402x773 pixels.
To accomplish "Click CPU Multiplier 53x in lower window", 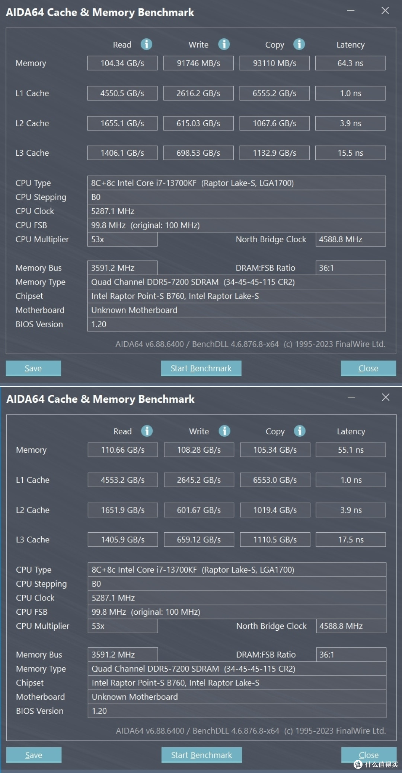I will 123,626.
